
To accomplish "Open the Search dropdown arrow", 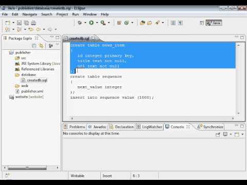I will click(163, 23).
